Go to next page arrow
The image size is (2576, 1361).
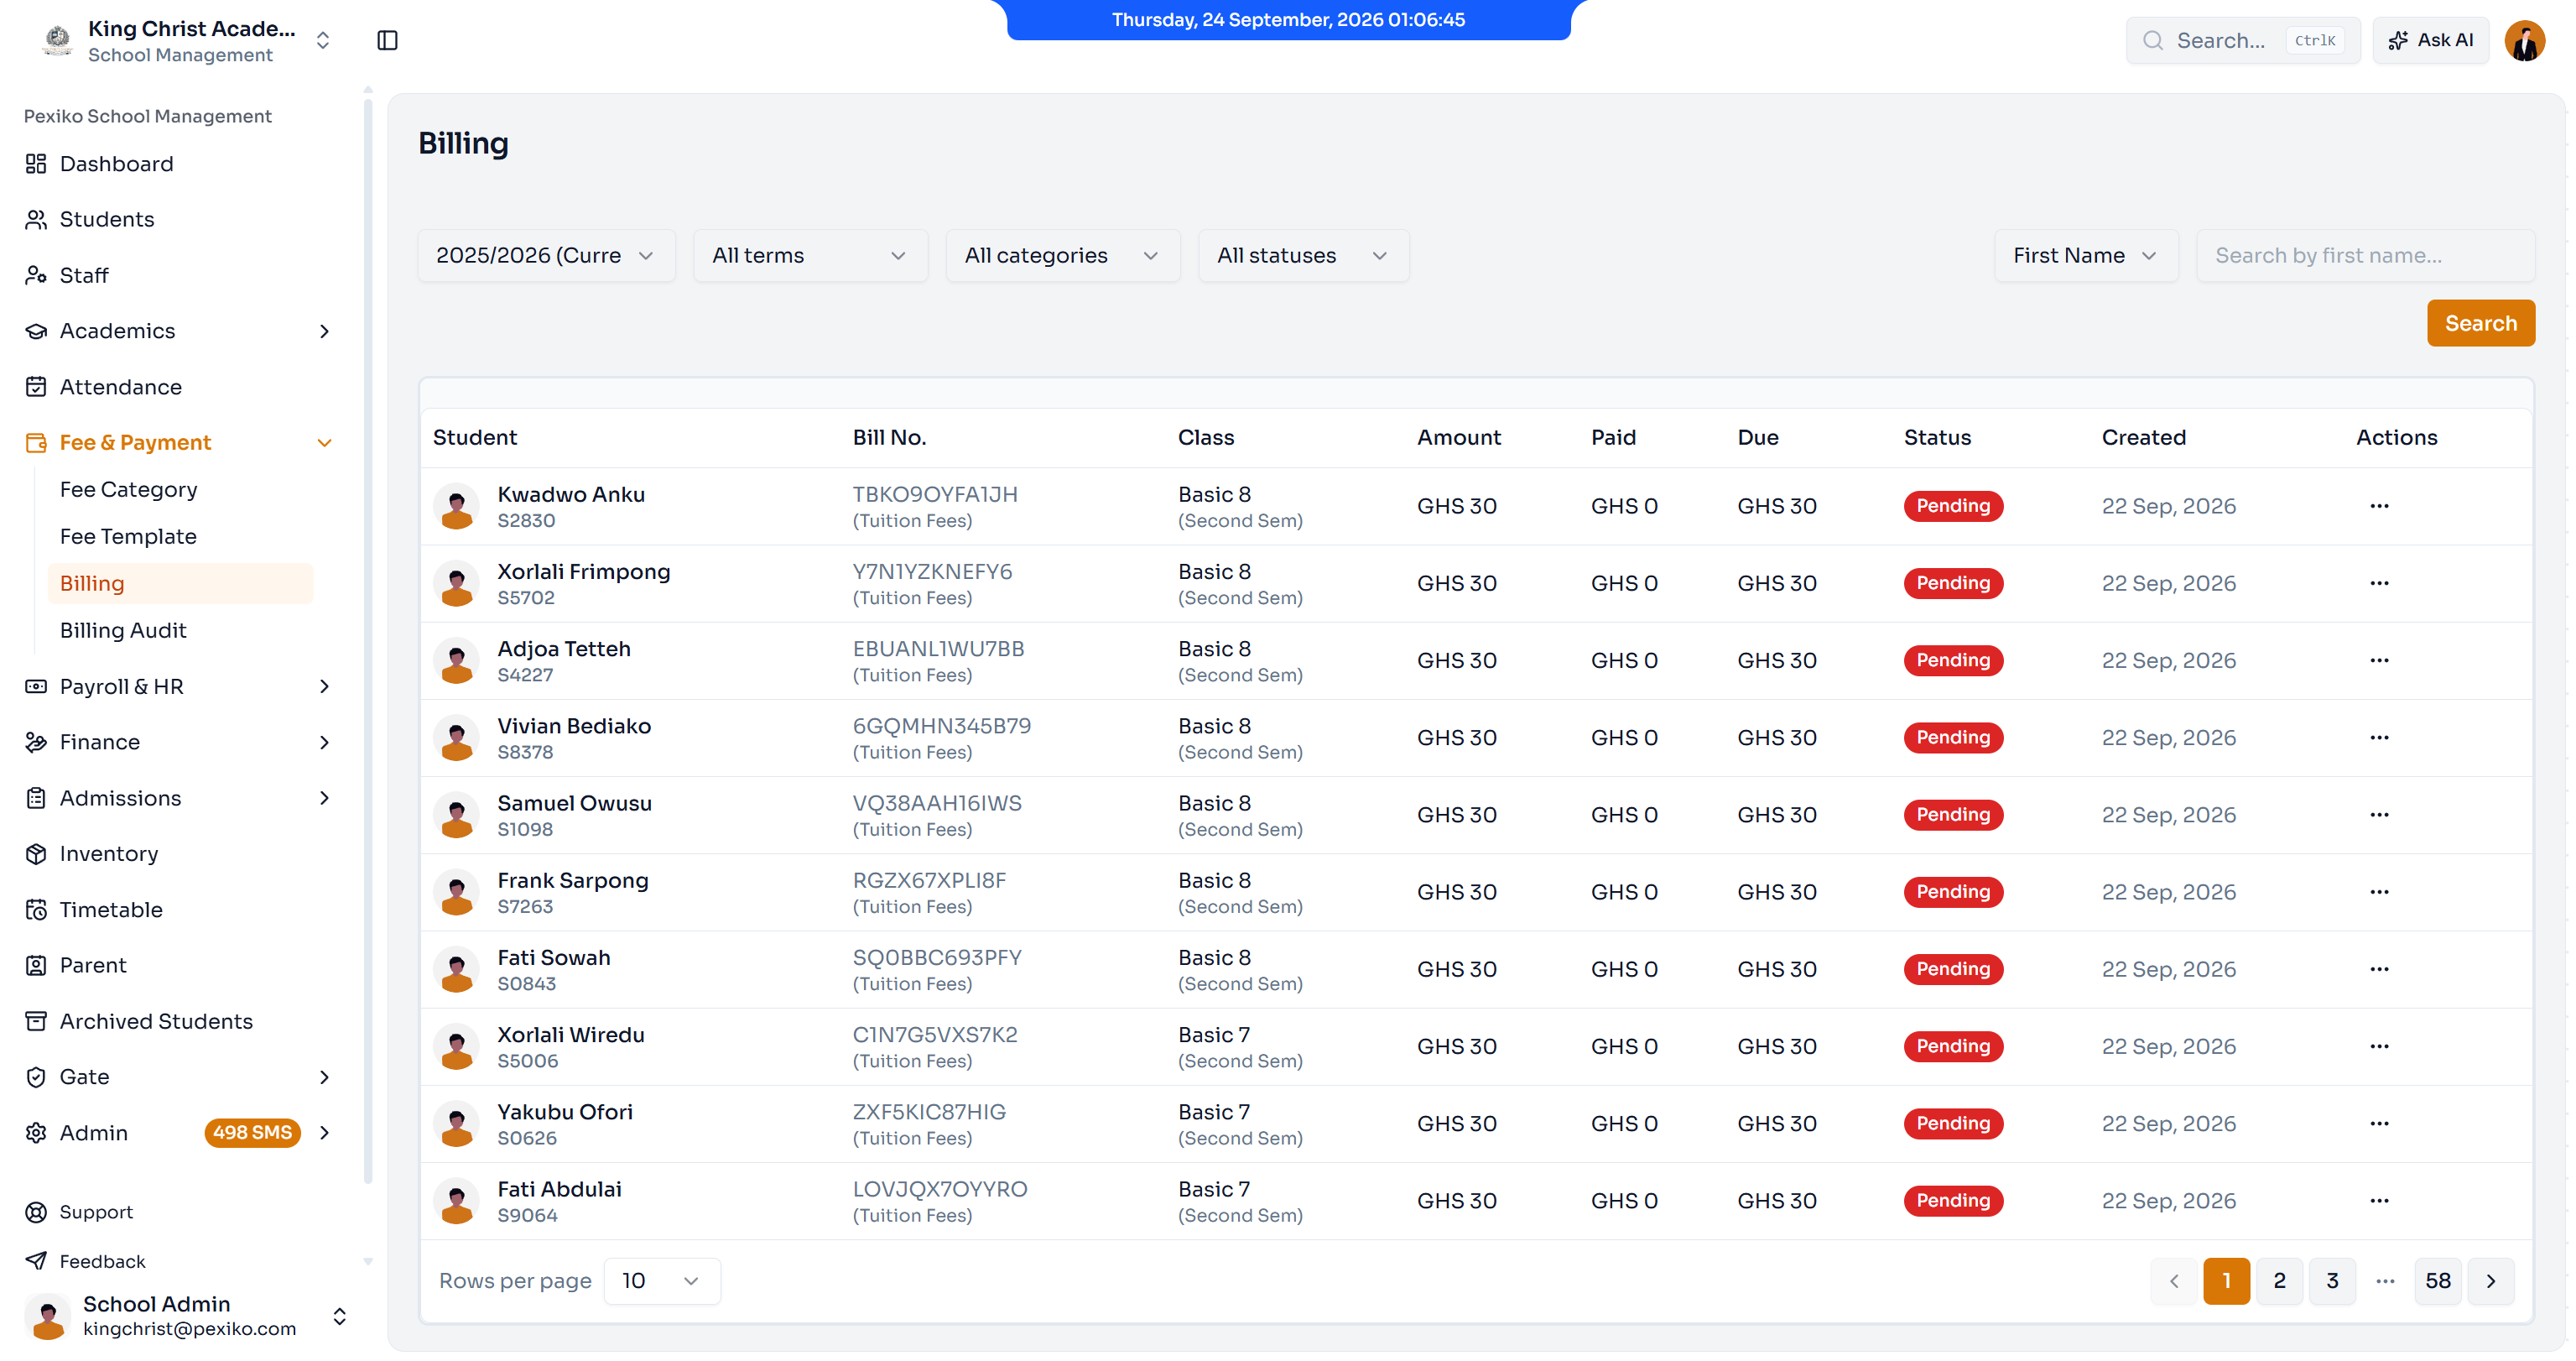[x=2490, y=1281]
